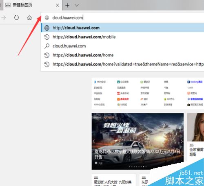Open the white car carousel image
This screenshot has width=204, height=186.
[137, 141]
